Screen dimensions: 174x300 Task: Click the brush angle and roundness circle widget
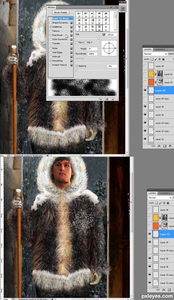tap(109, 48)
